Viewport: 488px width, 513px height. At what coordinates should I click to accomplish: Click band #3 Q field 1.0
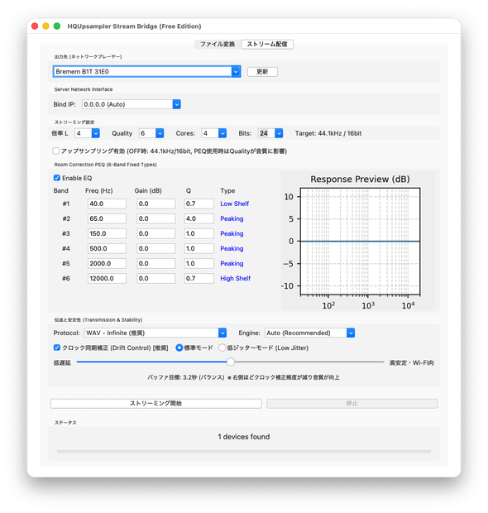pyautogui.click(x=199, y=233)
